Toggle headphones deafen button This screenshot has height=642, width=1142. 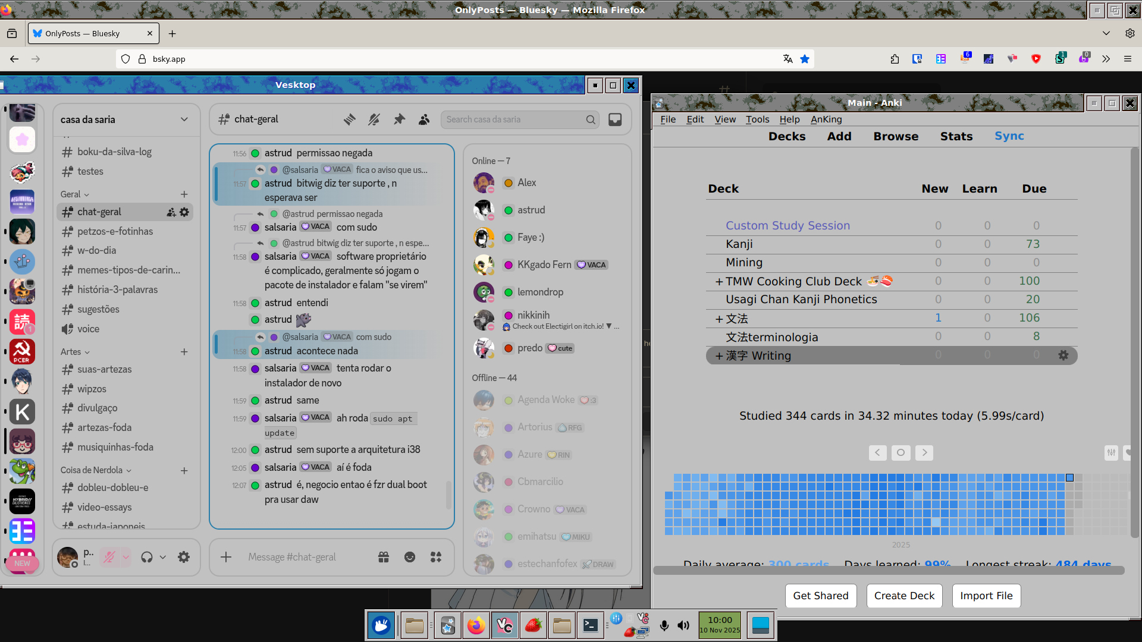(x=146, y=557)
